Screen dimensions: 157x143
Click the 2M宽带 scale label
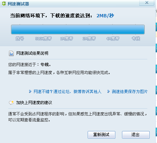(89, 39)
